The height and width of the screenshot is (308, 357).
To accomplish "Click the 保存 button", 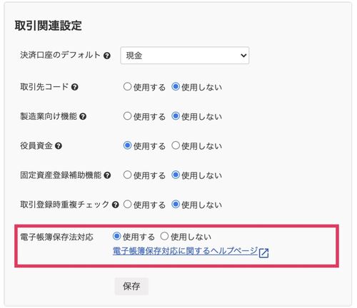I will pos(131,286).
